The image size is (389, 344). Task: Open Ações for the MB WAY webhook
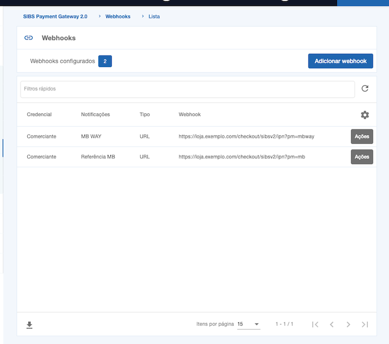[362, 136]
